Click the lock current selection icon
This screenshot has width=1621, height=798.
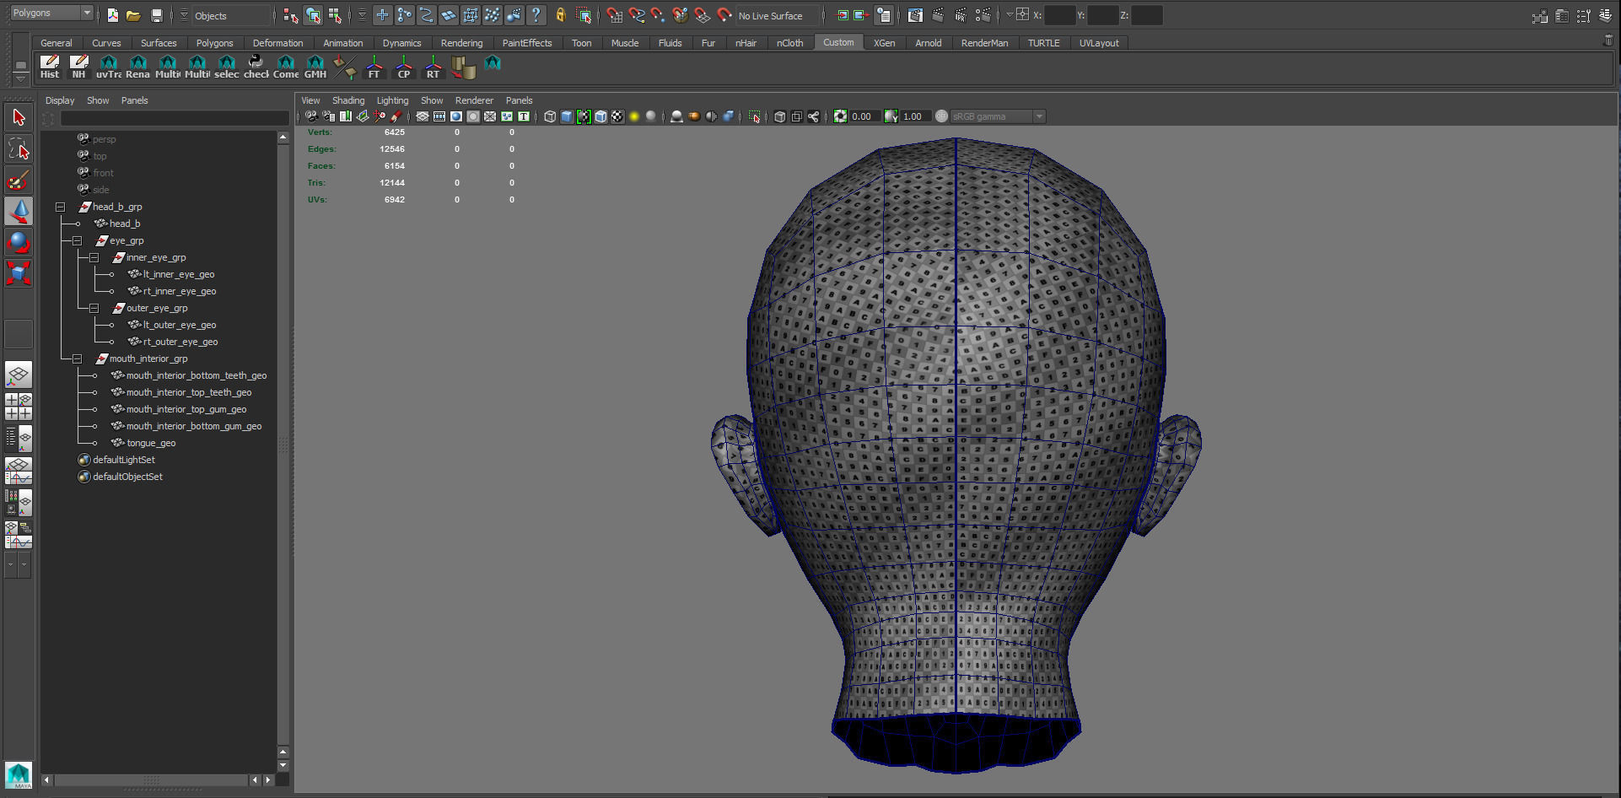pos(560,15)
